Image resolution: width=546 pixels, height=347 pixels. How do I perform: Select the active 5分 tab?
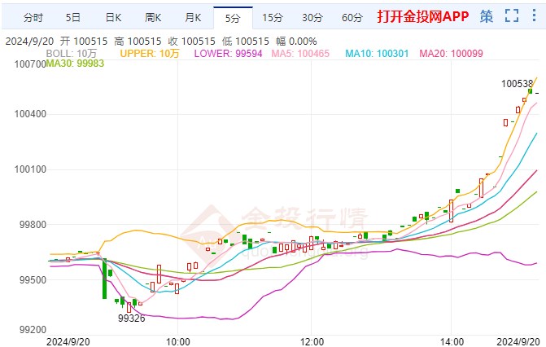click(233, 18)
